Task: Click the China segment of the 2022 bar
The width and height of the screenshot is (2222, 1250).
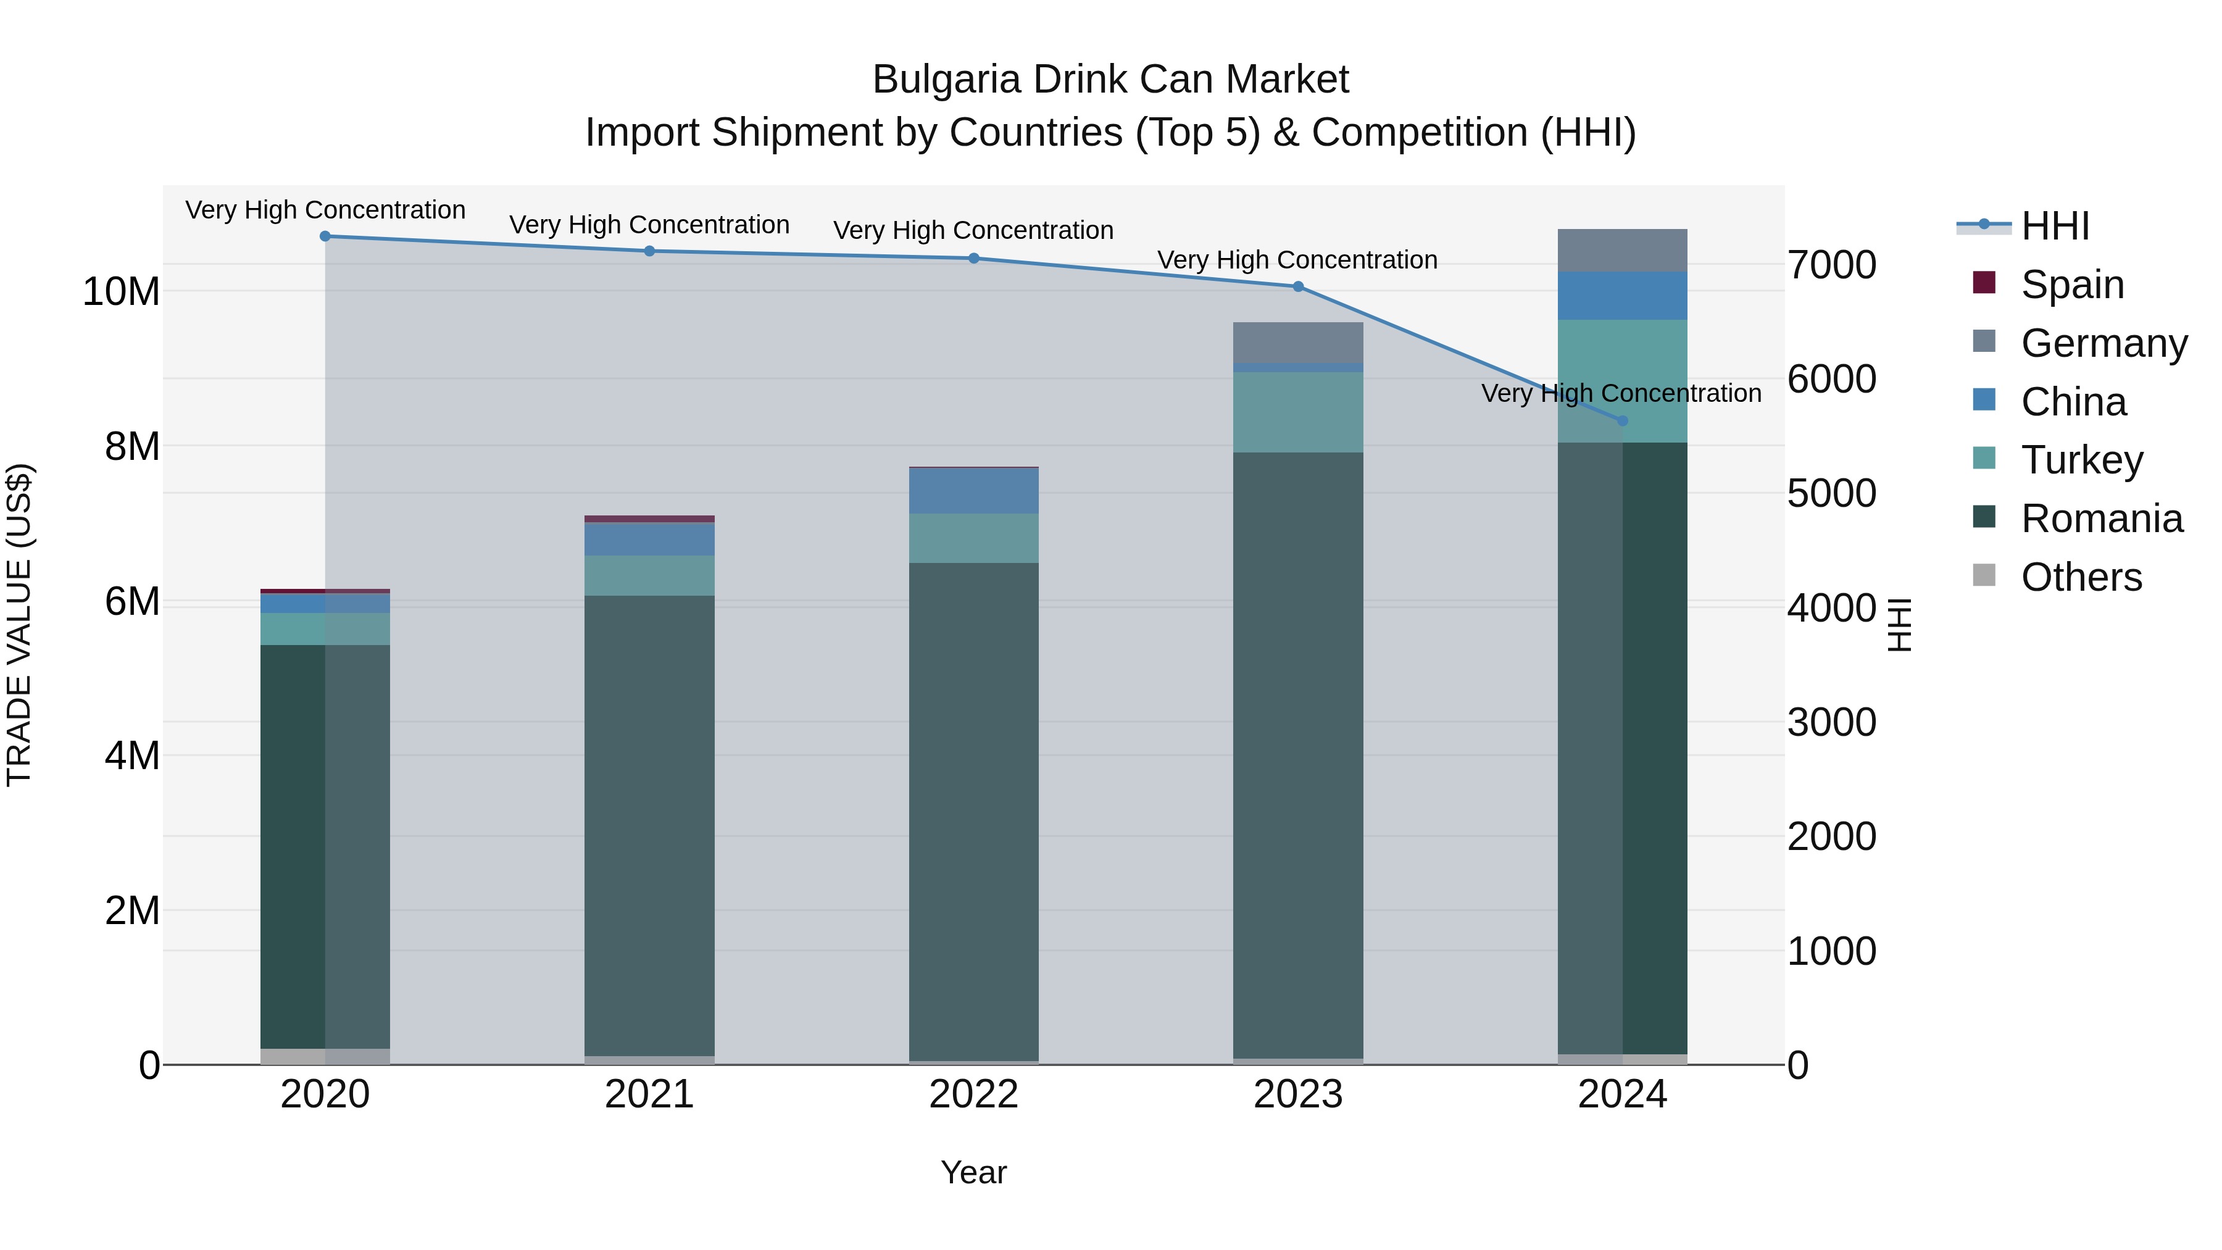Action: [974, 491]
